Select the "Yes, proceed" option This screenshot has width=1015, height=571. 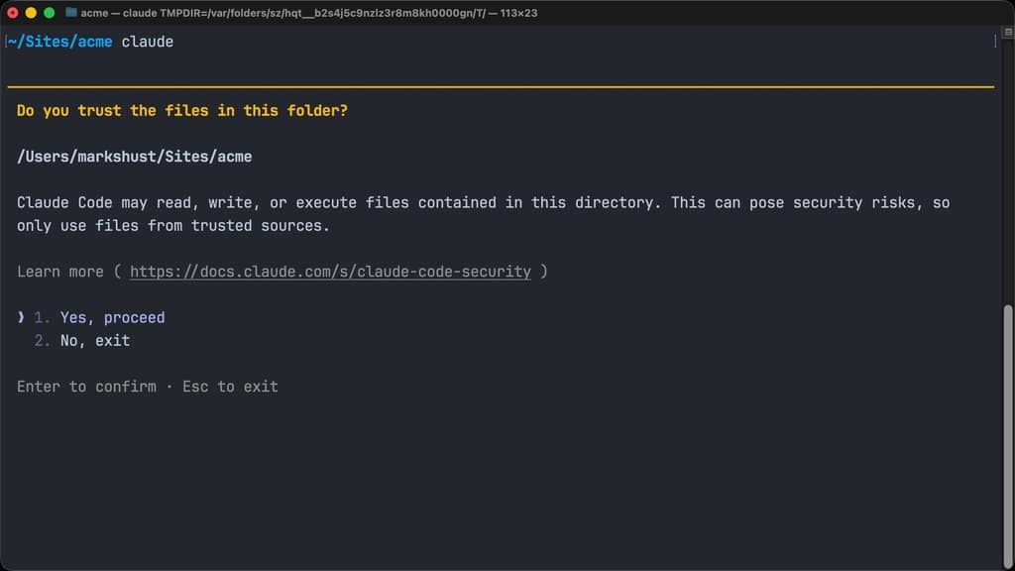[x=112, y=317]
